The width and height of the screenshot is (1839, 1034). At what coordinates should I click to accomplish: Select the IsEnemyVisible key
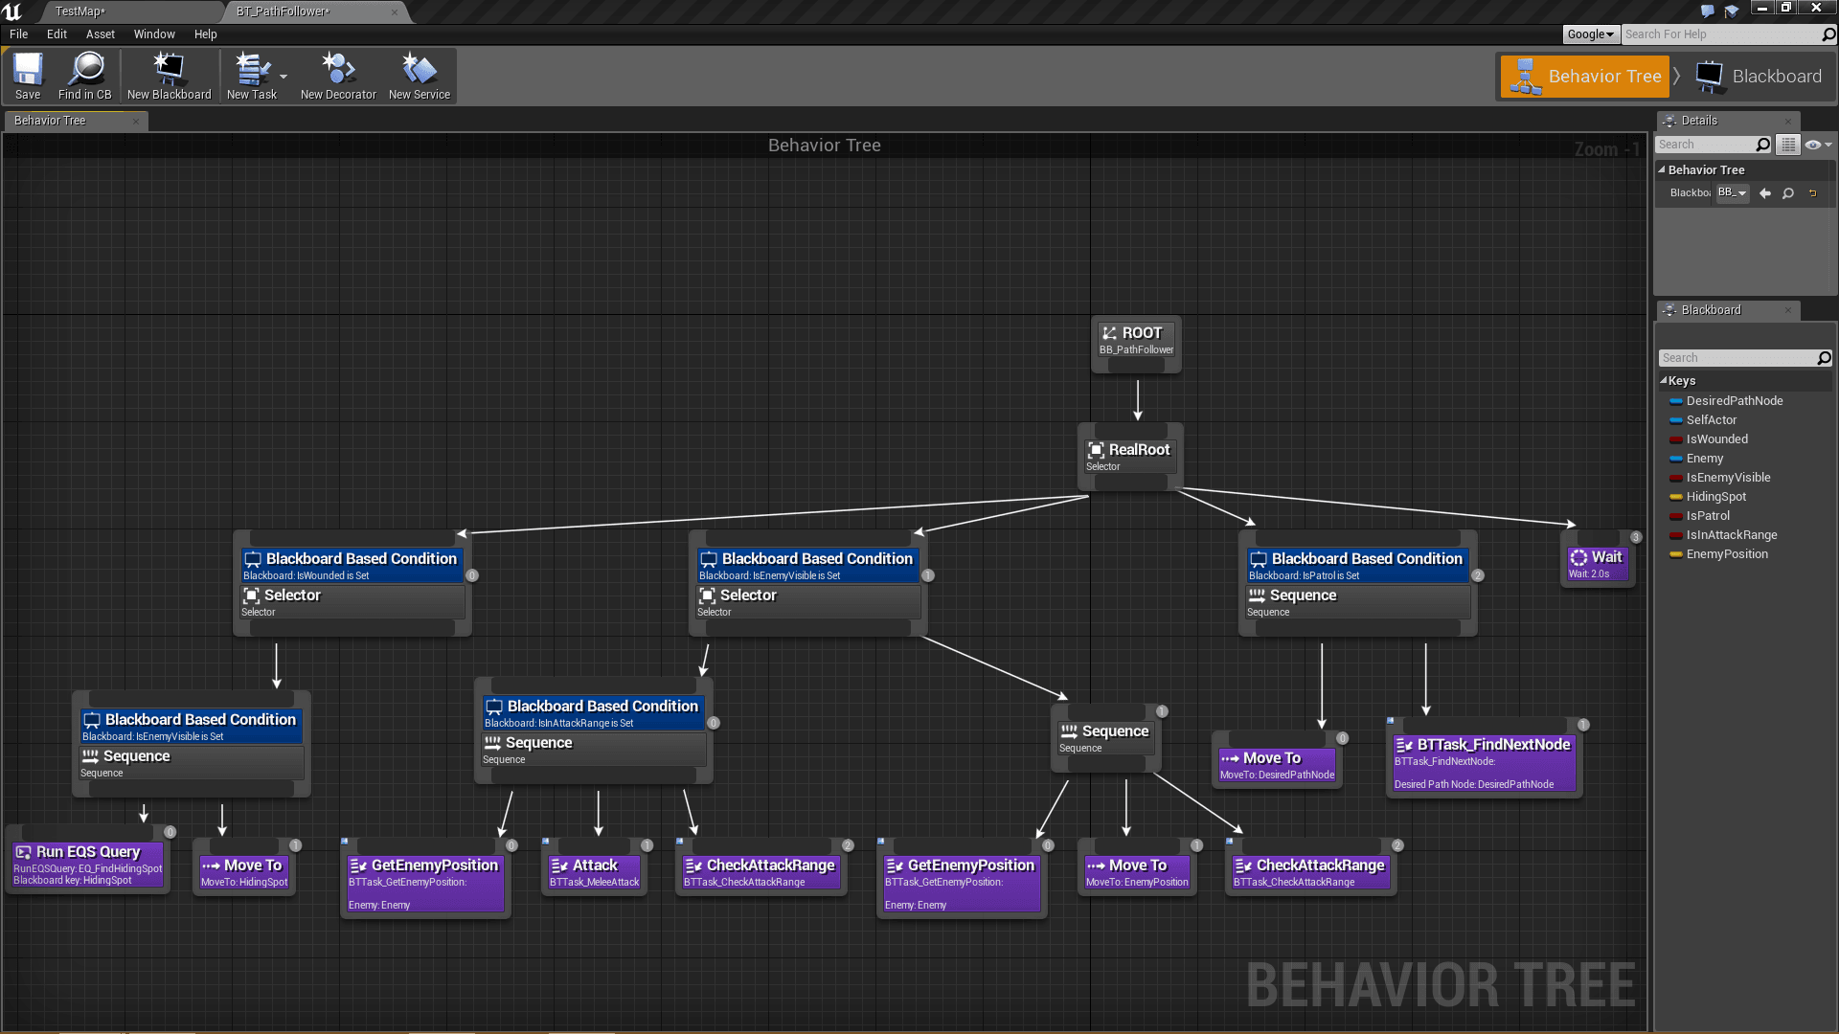1728,478
